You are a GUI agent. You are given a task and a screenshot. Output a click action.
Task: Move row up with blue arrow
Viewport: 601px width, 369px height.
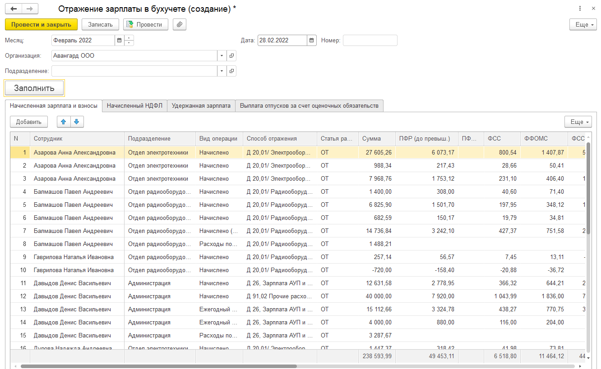coord(64,122)
